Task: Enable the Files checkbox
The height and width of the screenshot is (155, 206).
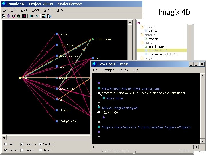Action: coord(6,144)
